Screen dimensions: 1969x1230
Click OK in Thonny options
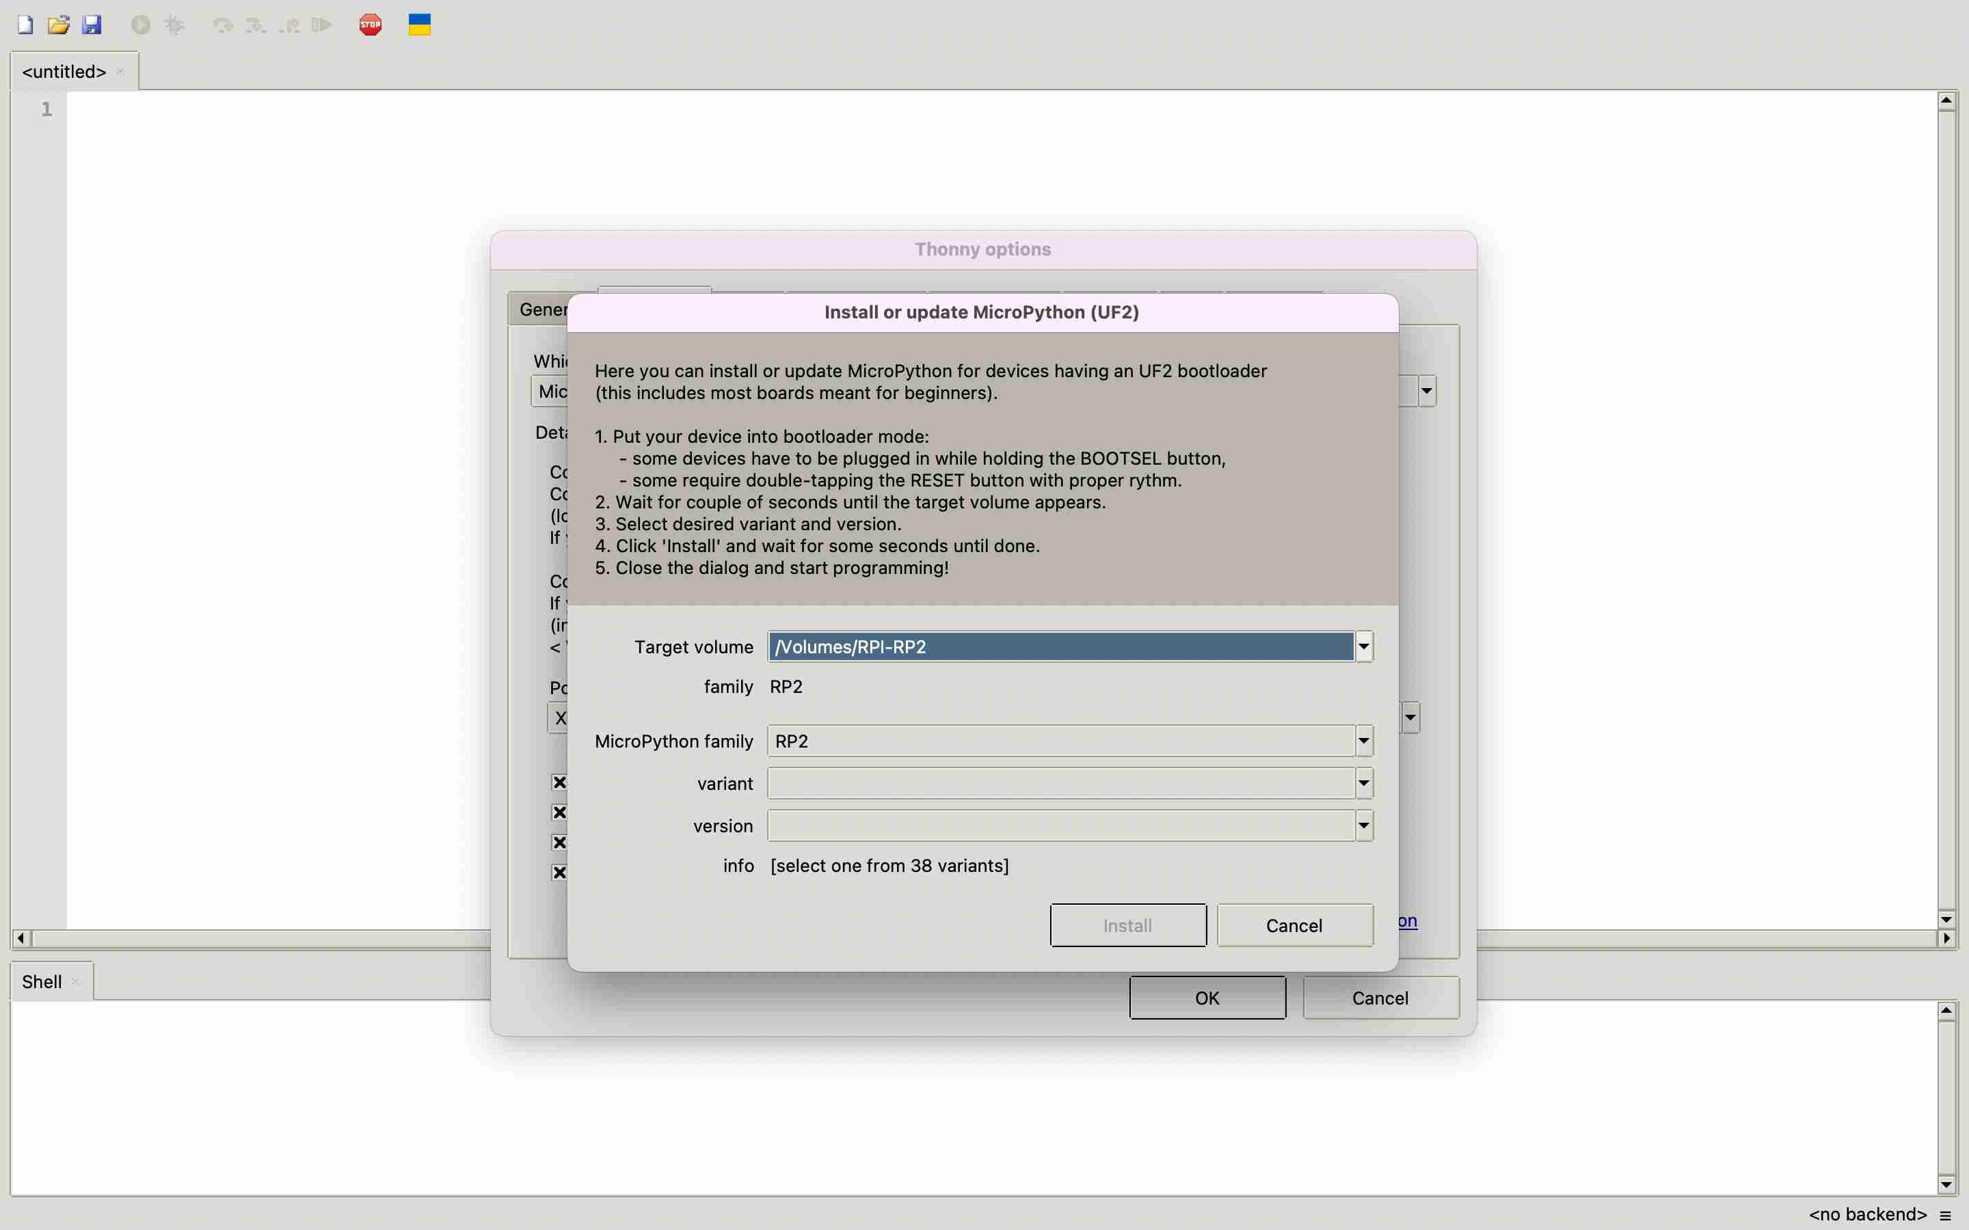pyautogui.click(x=1207, y=998)
